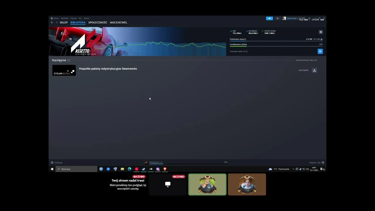Click the taskbar clock and date
Screen dimensions: 375x211
click(x=314, y=169)
